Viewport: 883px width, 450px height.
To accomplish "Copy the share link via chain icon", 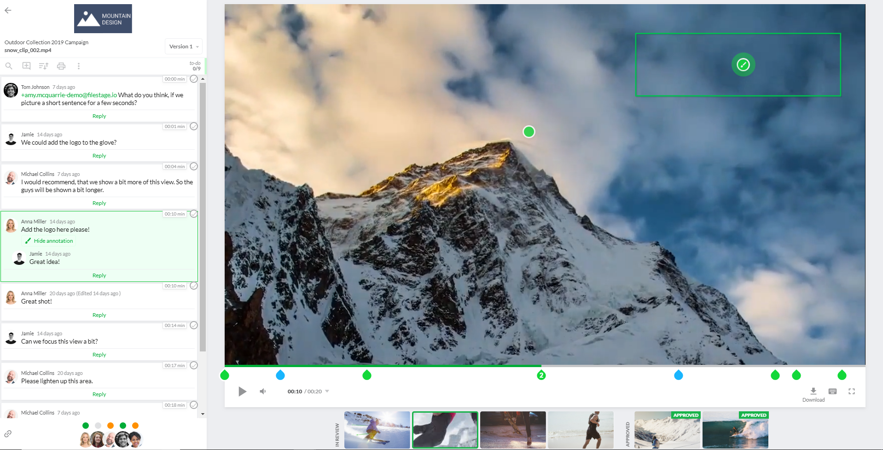I will [x=8, y=434].
